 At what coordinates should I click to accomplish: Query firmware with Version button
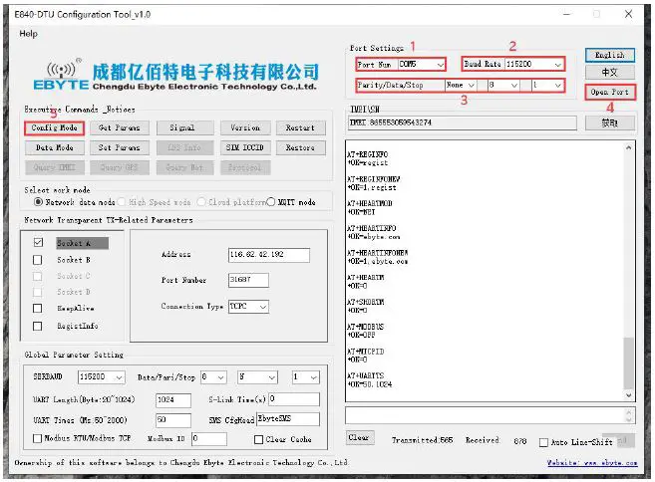[x=245, y=127]
